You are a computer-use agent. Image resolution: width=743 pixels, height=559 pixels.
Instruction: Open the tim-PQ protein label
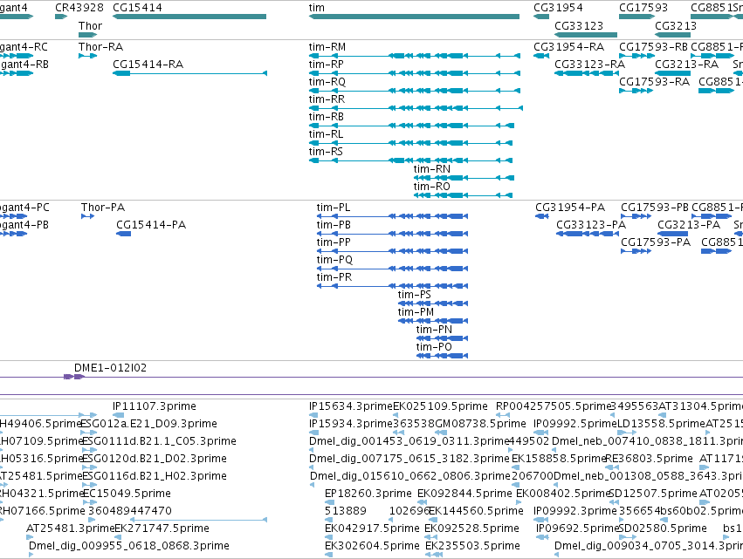pos(334,260)
